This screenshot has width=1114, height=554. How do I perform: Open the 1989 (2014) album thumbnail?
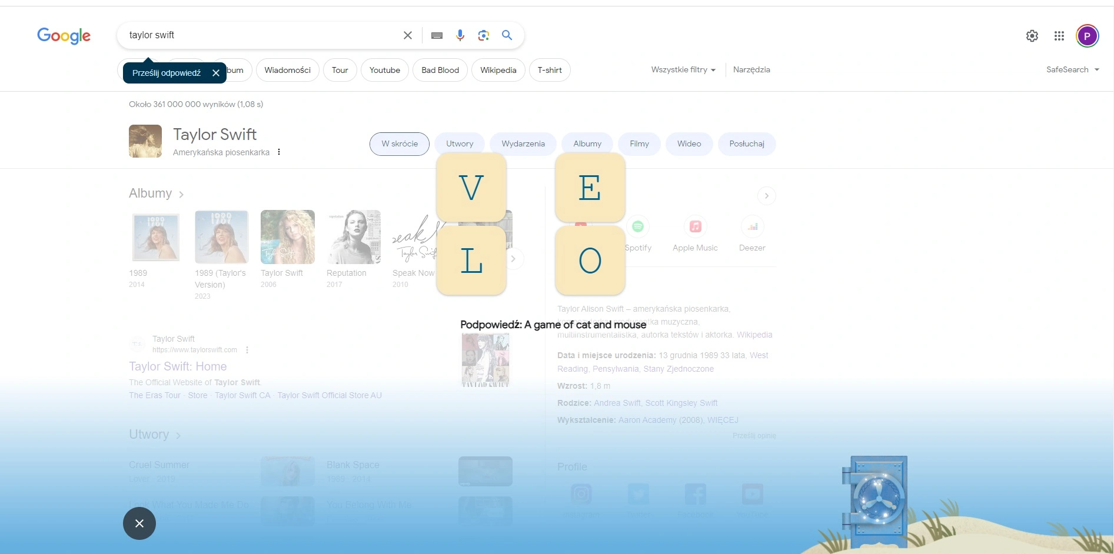156,237
